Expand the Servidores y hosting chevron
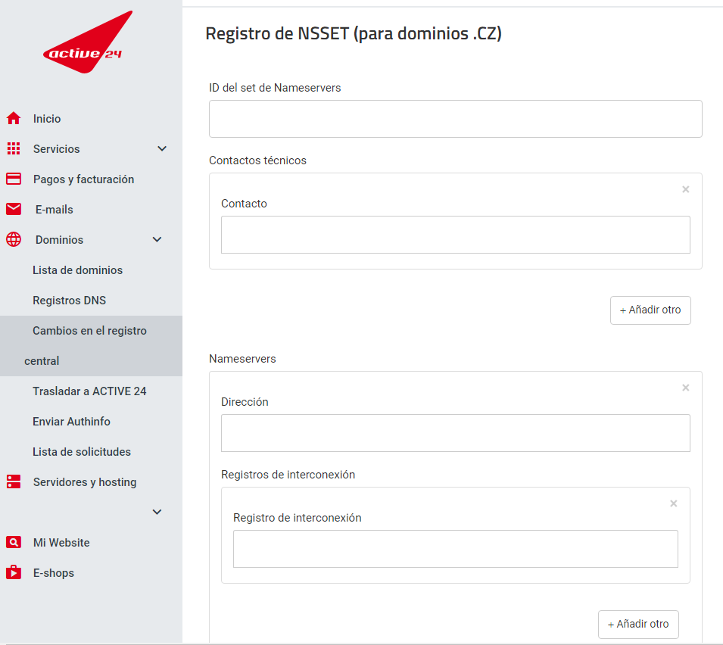 pos(157,512)
